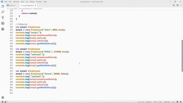Click emp3.isActive on line 59

[38, 85]
